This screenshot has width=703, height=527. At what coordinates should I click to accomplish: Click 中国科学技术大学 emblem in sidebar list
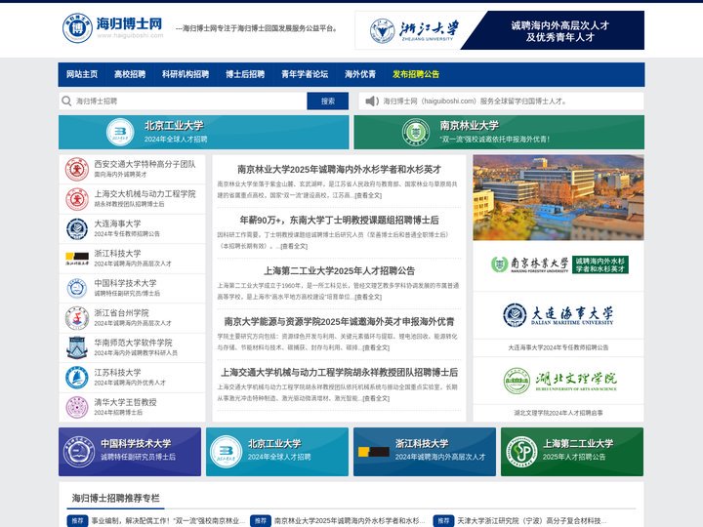77,288
